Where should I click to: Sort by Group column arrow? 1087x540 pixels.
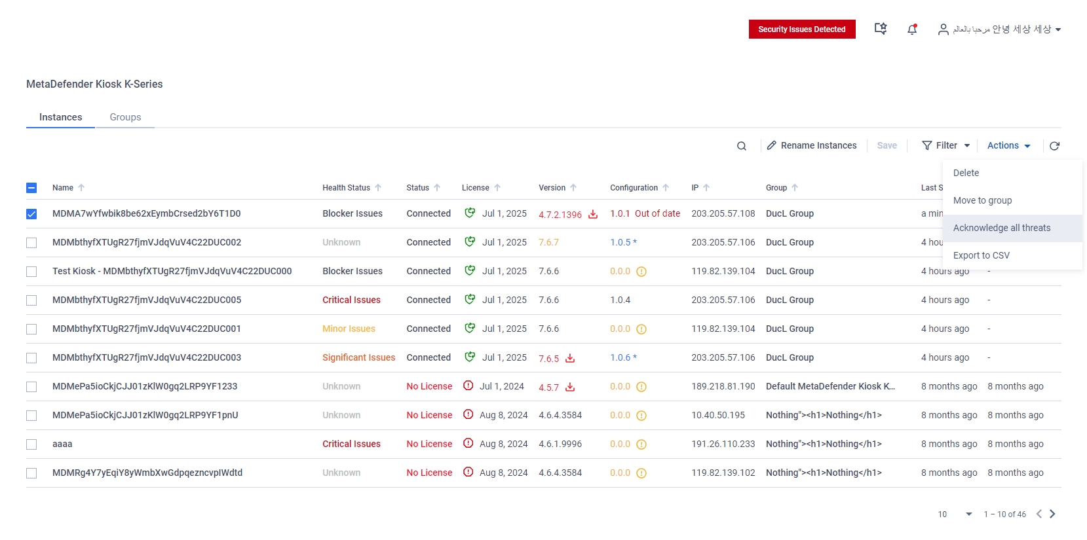795,188
